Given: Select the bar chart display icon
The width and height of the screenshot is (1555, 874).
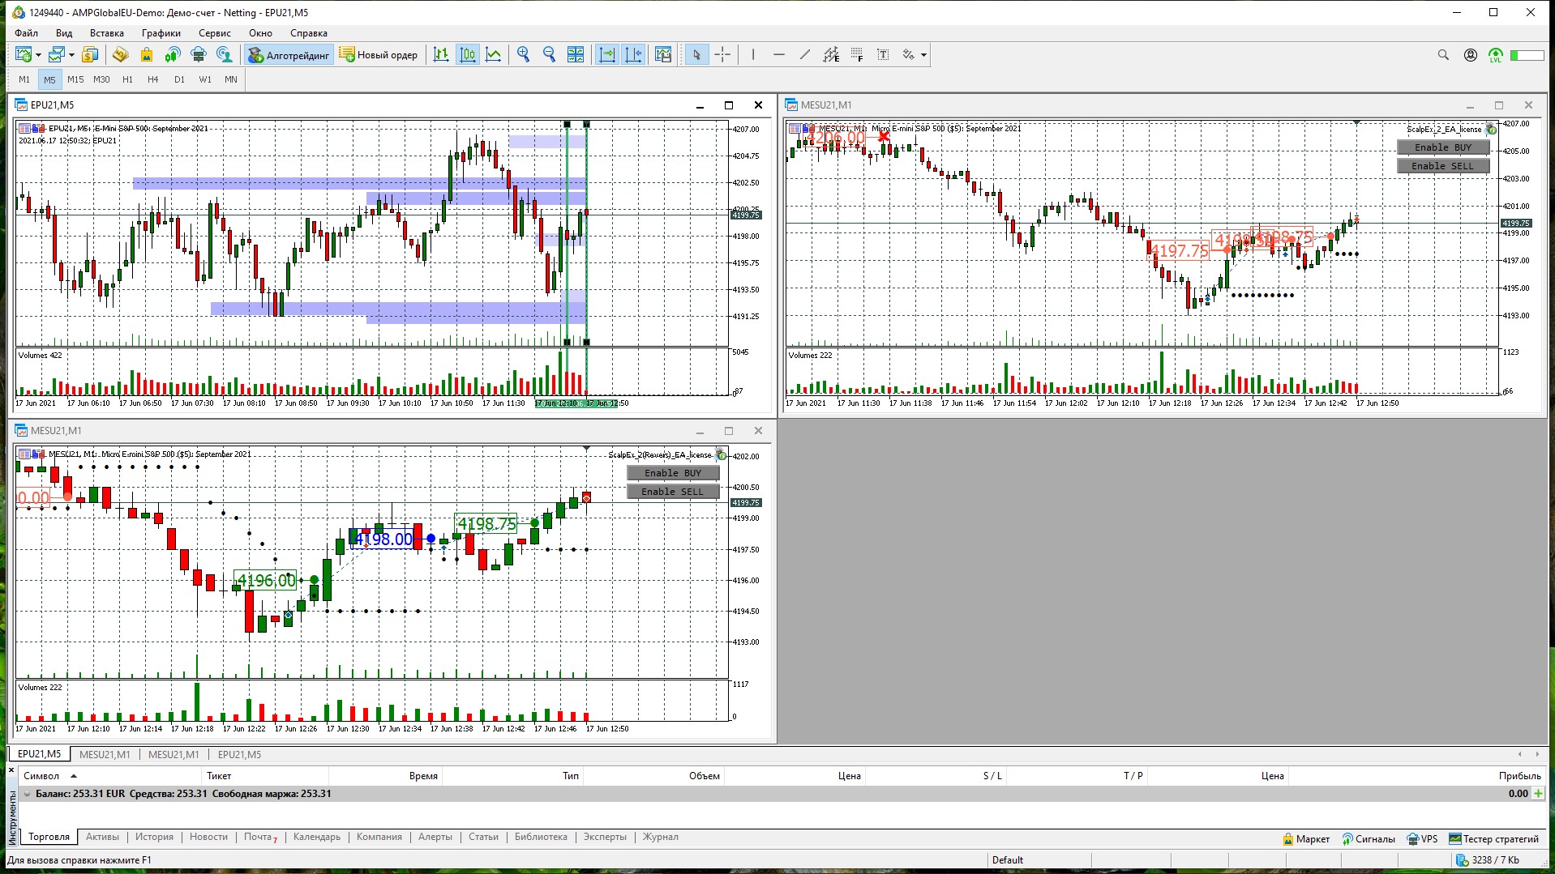Looking at the screenshot, I should [x=441, y=55].
